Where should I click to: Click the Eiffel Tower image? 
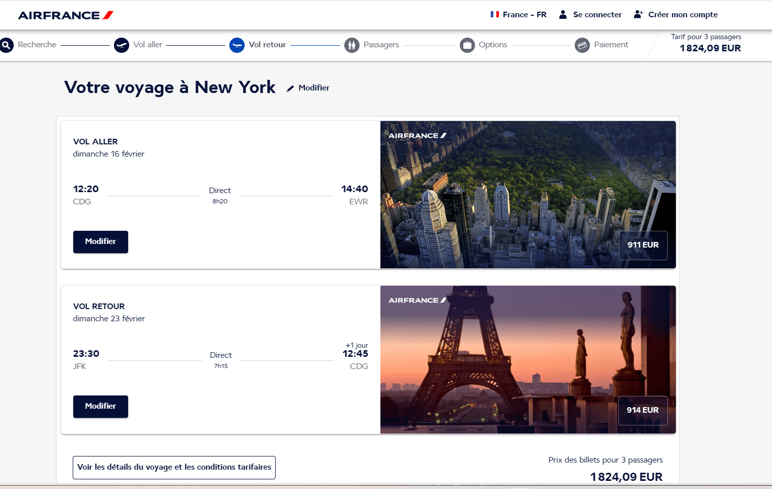(x=528, y=359)
